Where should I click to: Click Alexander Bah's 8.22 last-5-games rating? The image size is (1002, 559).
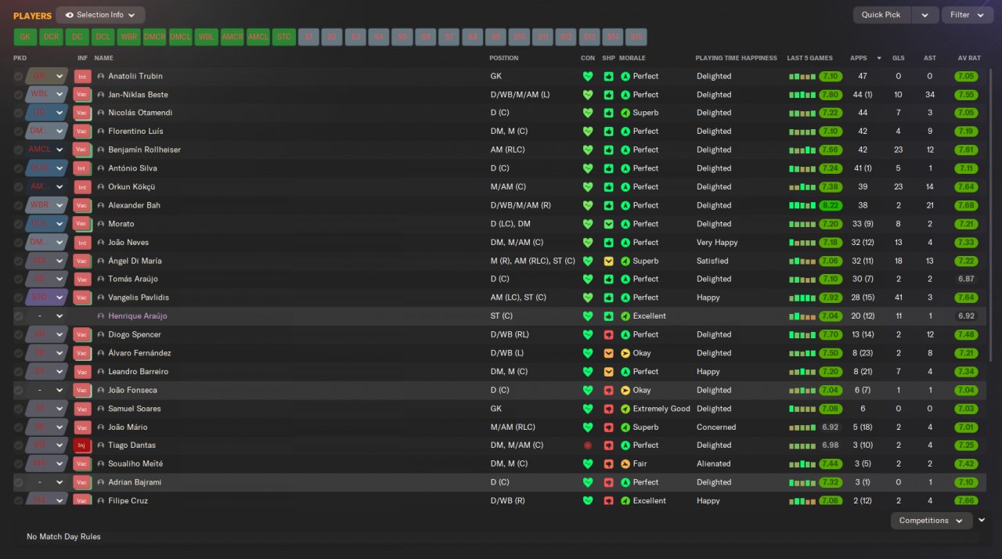pyautogui.click(x=830, y=205)
